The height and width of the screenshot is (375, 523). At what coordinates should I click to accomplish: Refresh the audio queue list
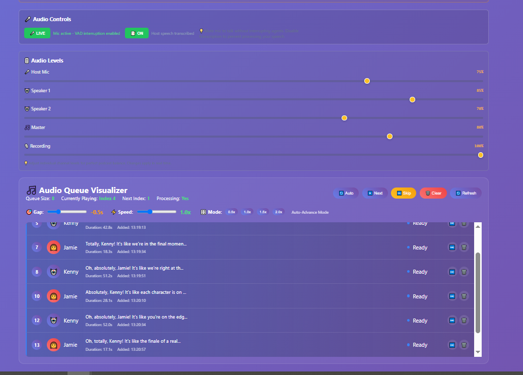click(466, 193)
